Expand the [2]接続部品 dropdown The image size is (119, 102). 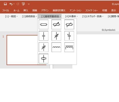coord(29,16)
